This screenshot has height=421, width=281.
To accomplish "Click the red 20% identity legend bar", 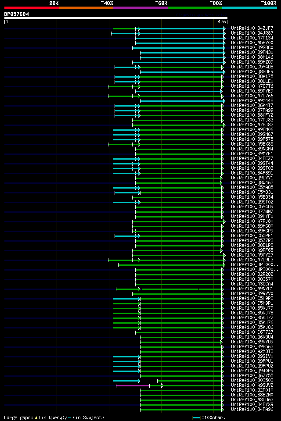I will [32, 8].
